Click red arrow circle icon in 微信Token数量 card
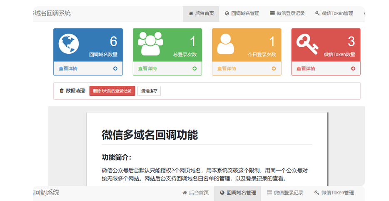 tap(353, 68)
